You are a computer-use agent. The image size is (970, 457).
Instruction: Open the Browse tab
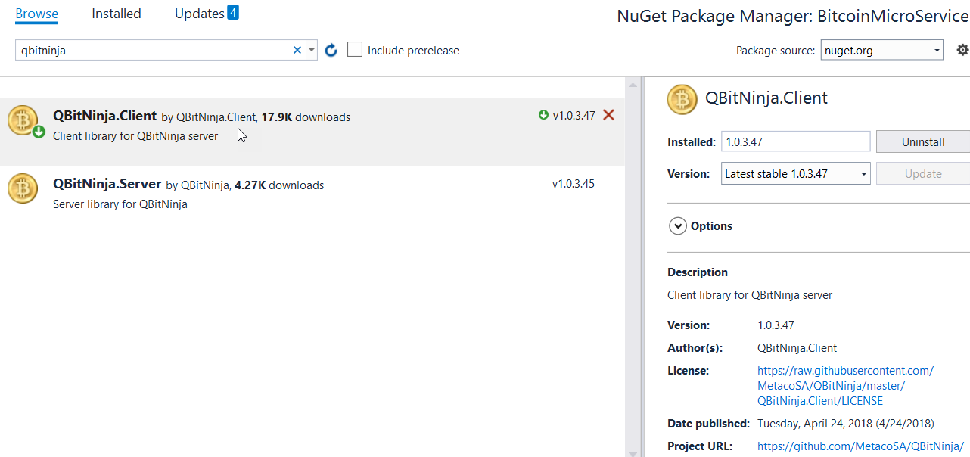(36, 14)
